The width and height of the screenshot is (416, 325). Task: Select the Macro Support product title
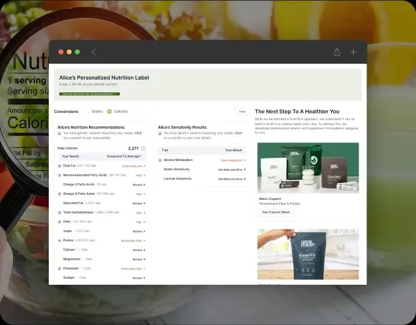click(270, 199)
